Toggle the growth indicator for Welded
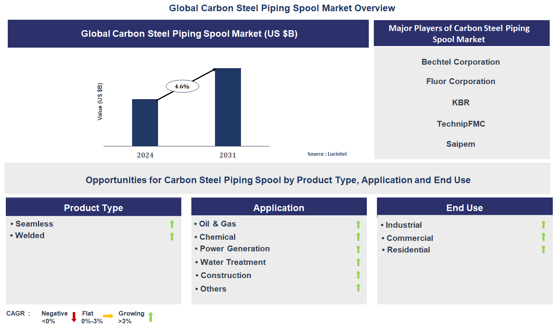The height and width of the screenshot is (328, 559). tap(172, 236)
